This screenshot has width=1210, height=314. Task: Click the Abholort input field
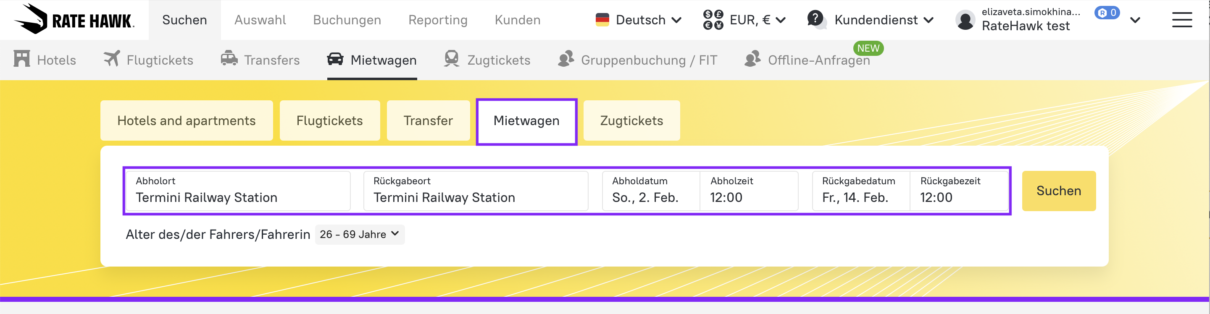point(238,191)
